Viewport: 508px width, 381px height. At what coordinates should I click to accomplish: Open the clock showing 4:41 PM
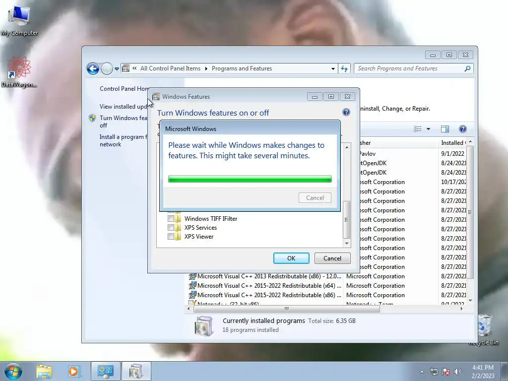point(483,372)
